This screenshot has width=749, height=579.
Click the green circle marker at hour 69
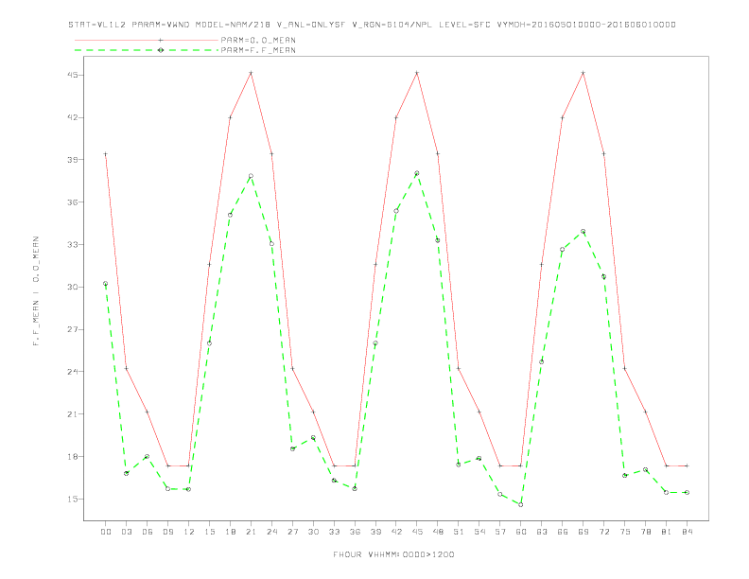(584, 232)
